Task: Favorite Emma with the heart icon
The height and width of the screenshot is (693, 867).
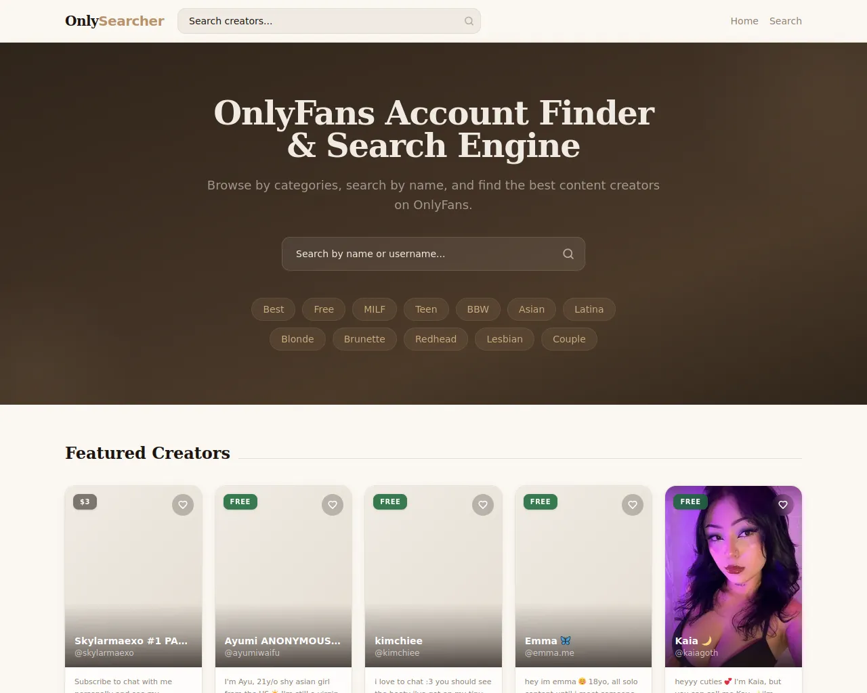Action: tap(633, 505)
